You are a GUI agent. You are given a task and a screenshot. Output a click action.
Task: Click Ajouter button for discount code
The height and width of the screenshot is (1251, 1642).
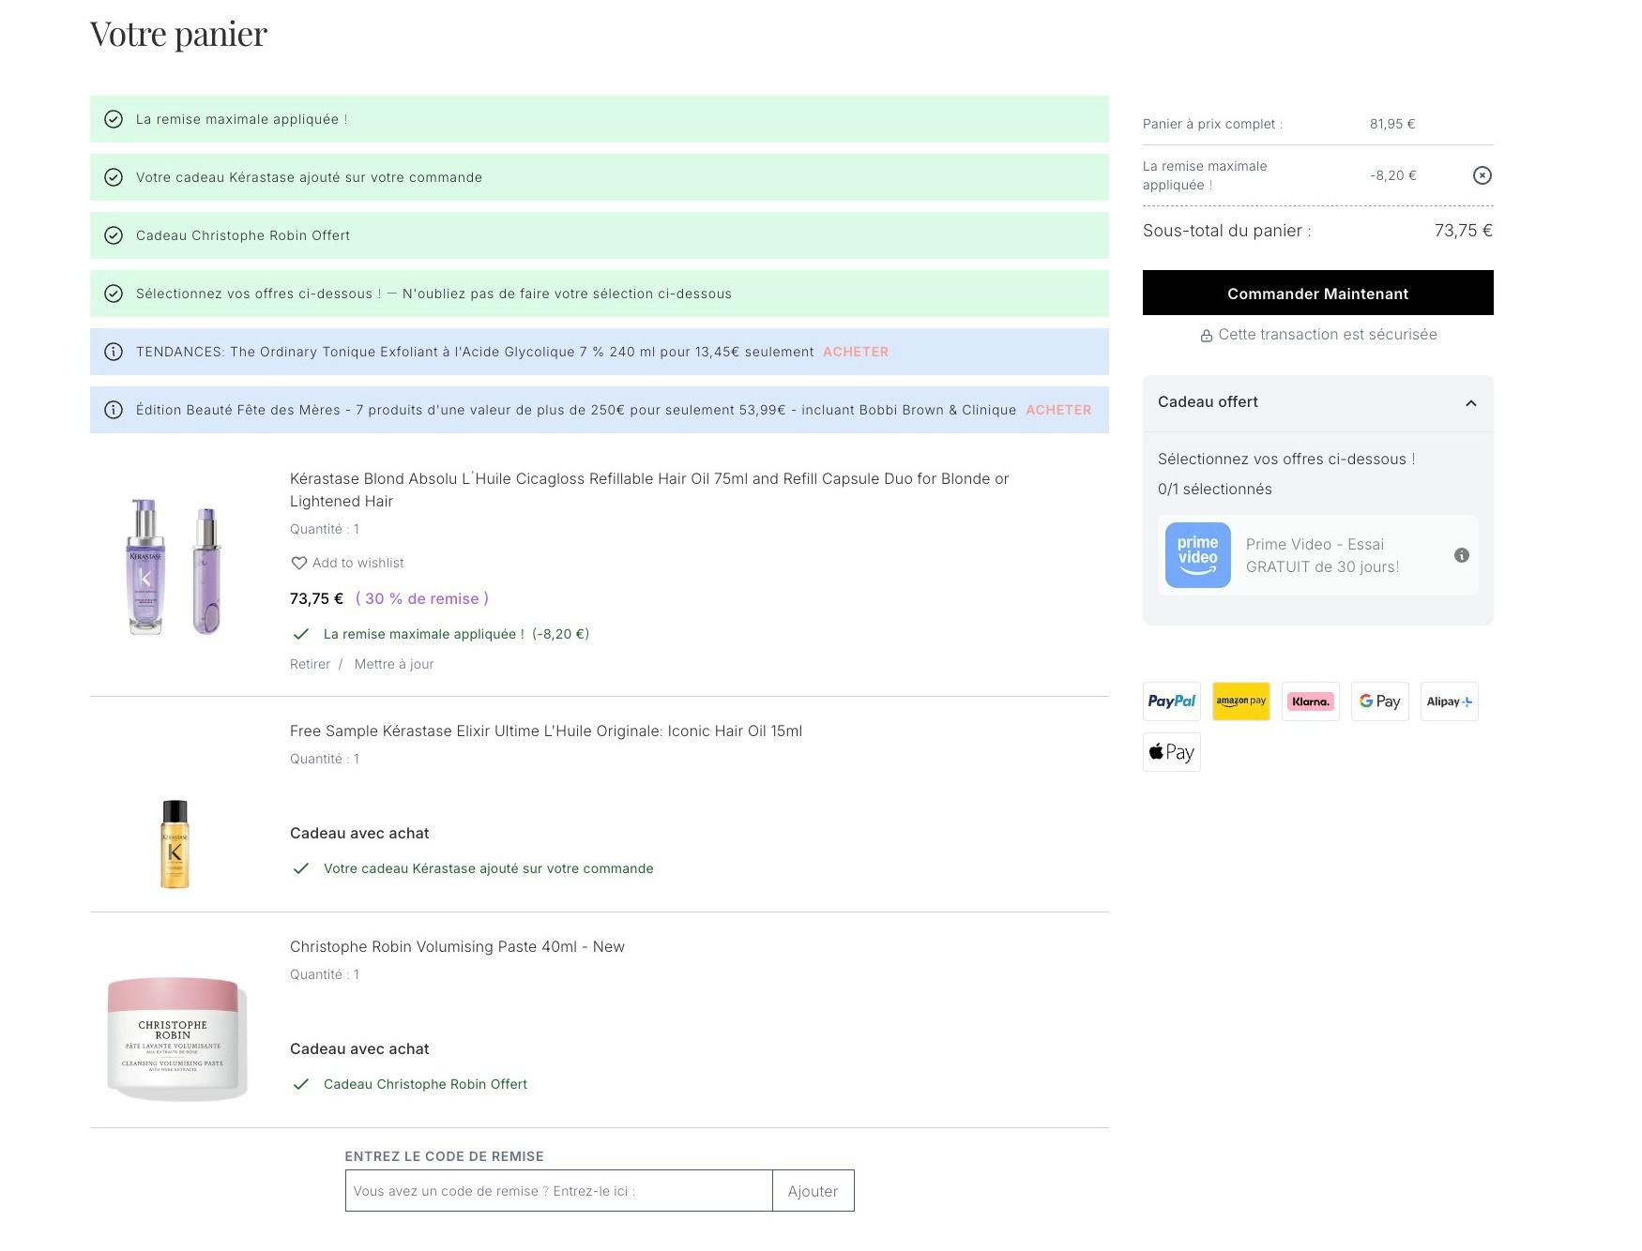(813, 1191)
